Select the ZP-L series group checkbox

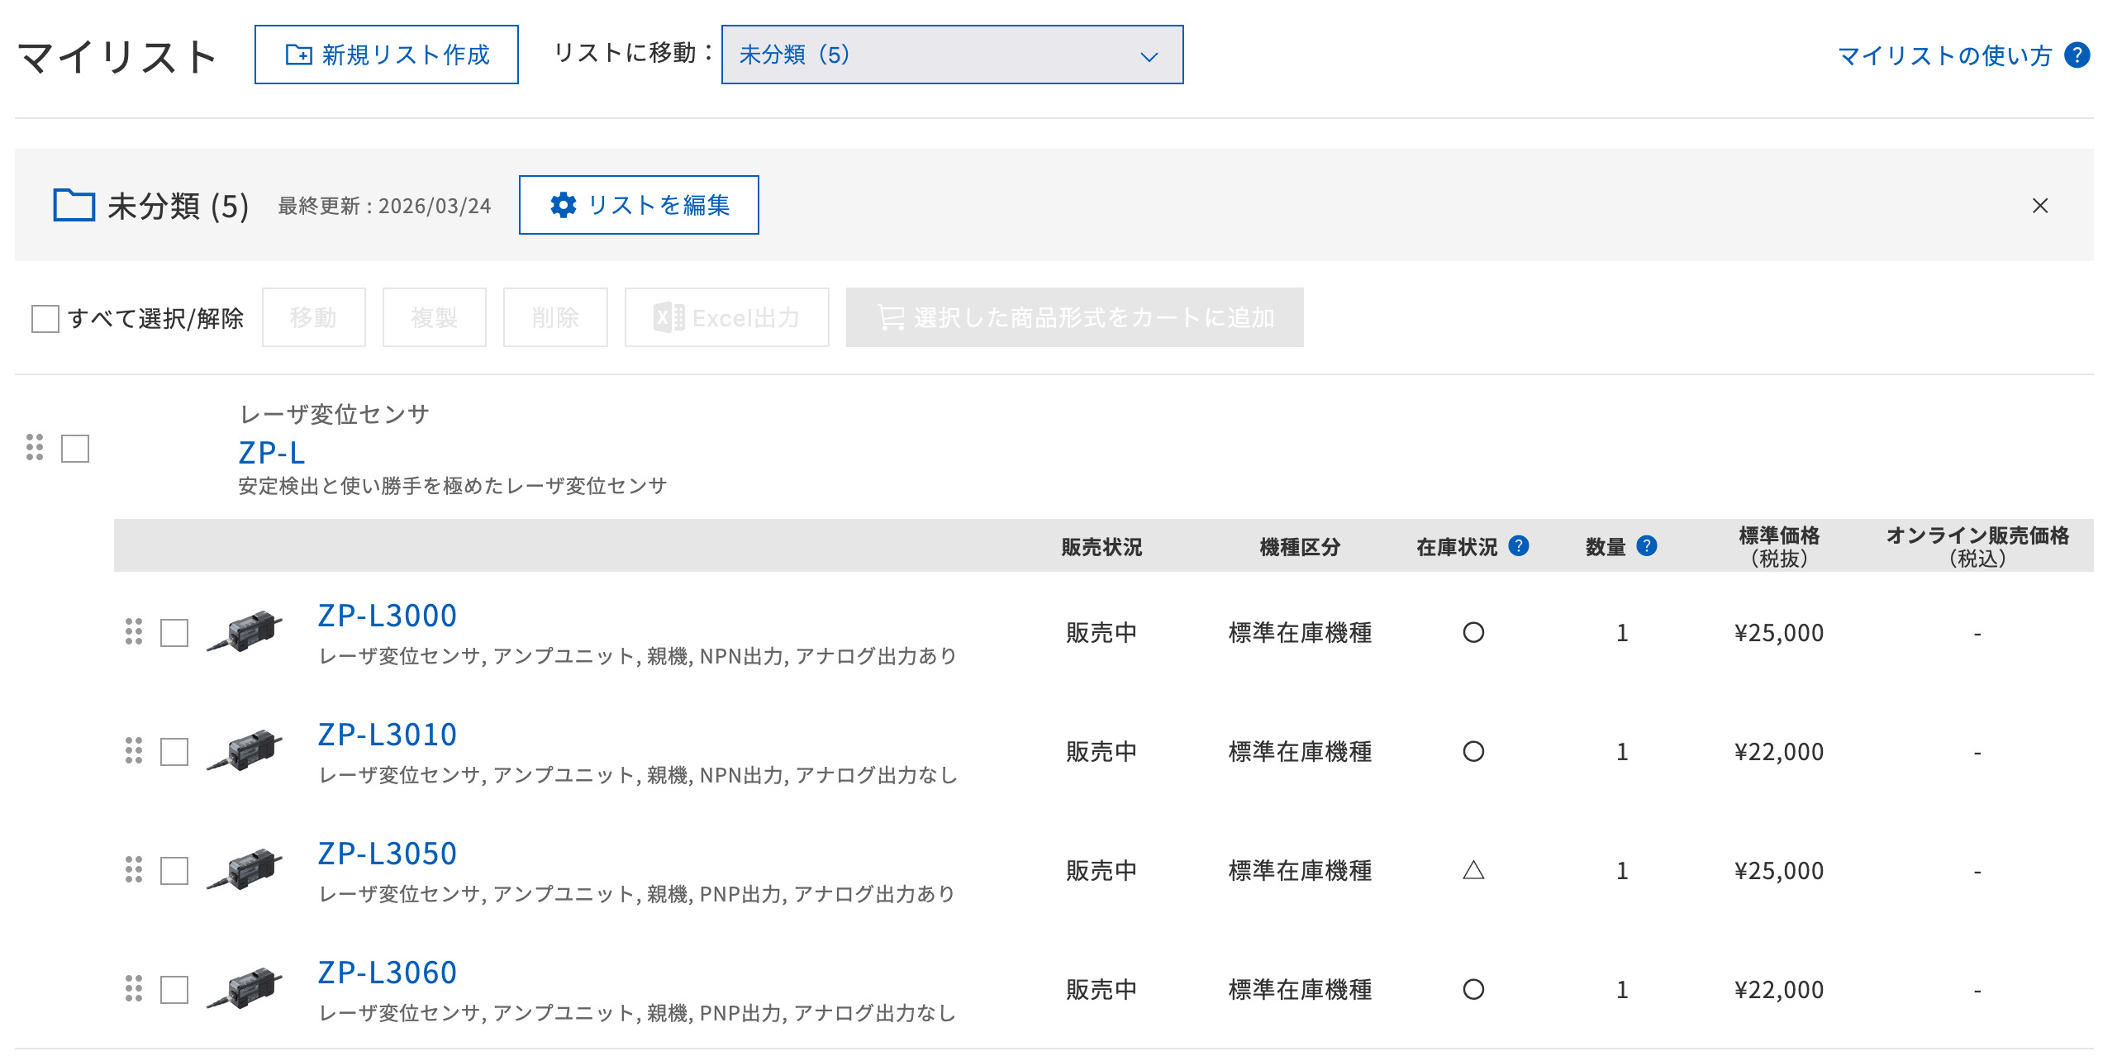click(x=75, y=449)
